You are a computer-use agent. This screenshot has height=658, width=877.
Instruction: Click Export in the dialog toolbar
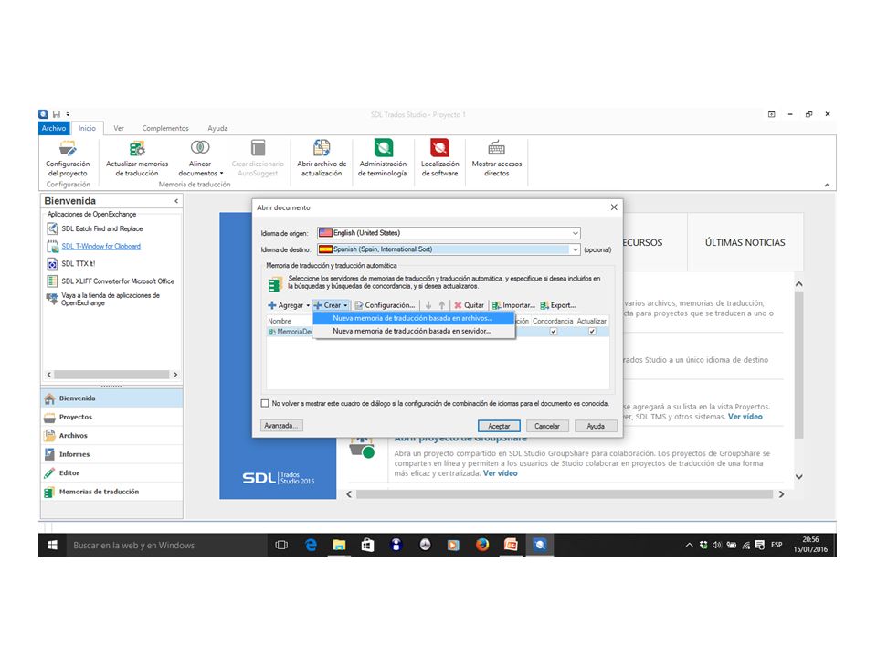pyautogui.click(x=557, y=305)
